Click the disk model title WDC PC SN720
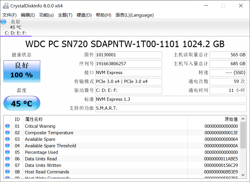This screenshot has height=182, width=250. (125, 44)
